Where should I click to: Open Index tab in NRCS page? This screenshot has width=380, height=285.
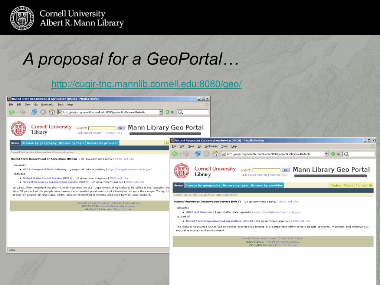pos(336,186)
